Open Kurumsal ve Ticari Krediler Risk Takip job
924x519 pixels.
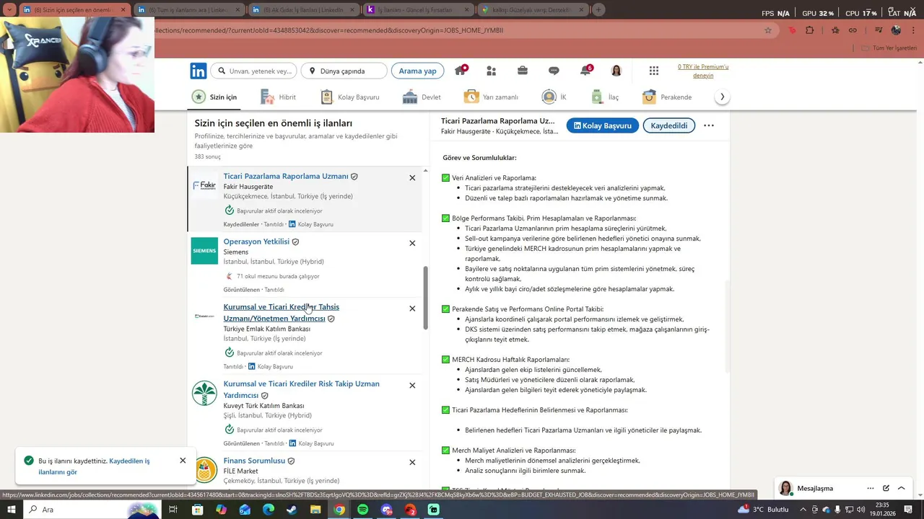point(301,389)
